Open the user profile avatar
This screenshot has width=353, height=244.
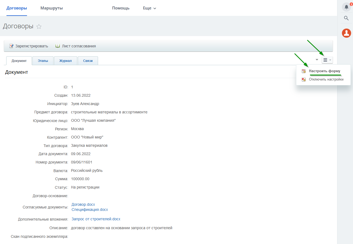(x=346, y=33)
